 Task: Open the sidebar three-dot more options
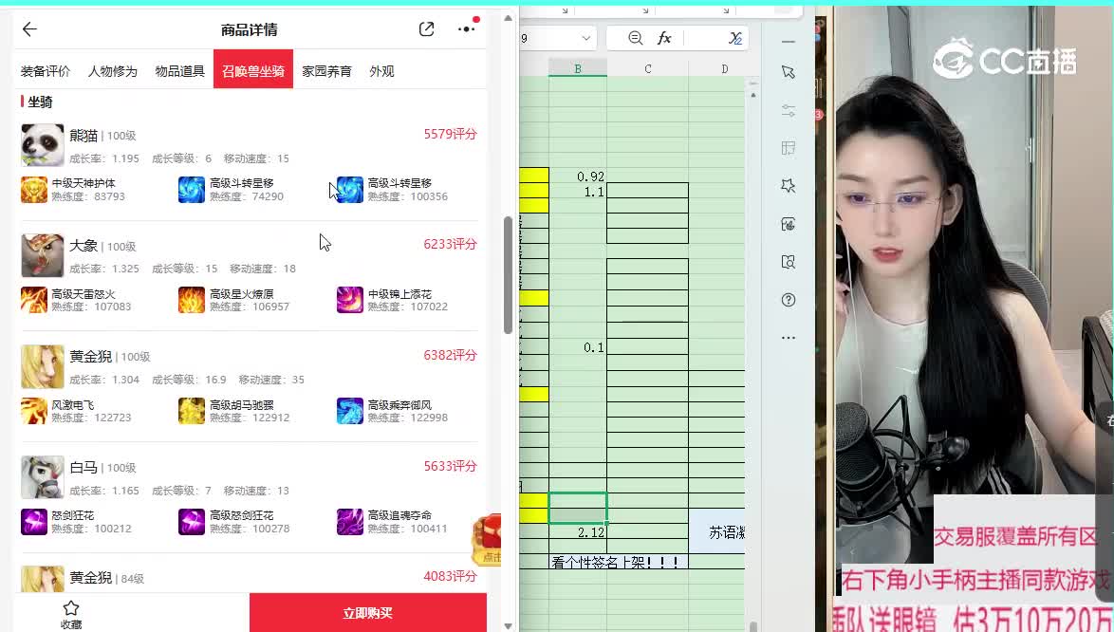click(x=788, y=338)
